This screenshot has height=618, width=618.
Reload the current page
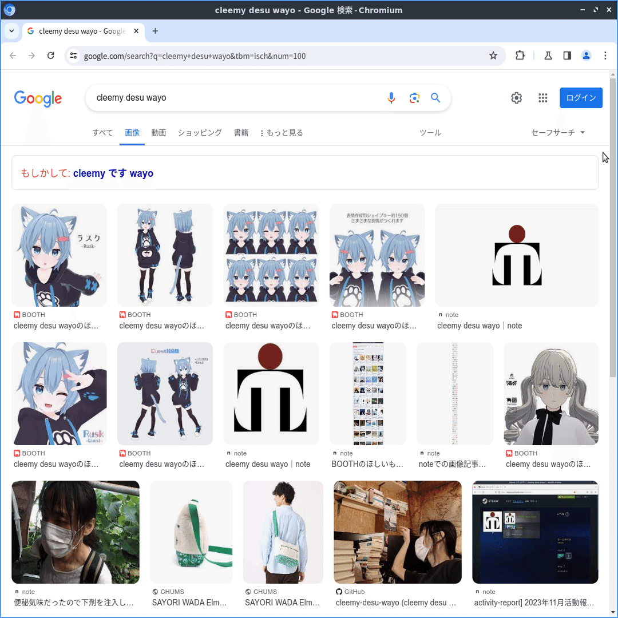(x=50, y=56)
